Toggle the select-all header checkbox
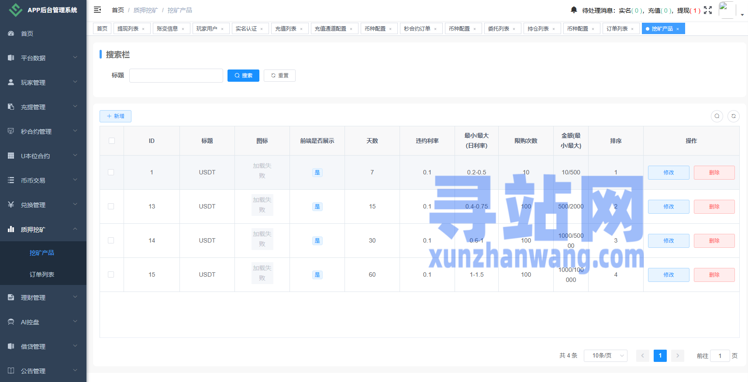 click(x=112, y=141)
